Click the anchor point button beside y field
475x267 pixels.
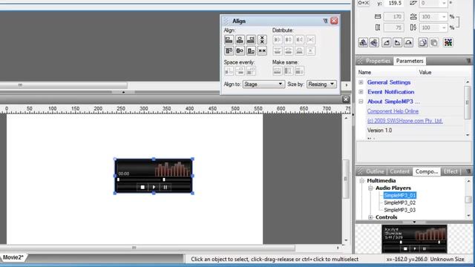click(363, 3)
